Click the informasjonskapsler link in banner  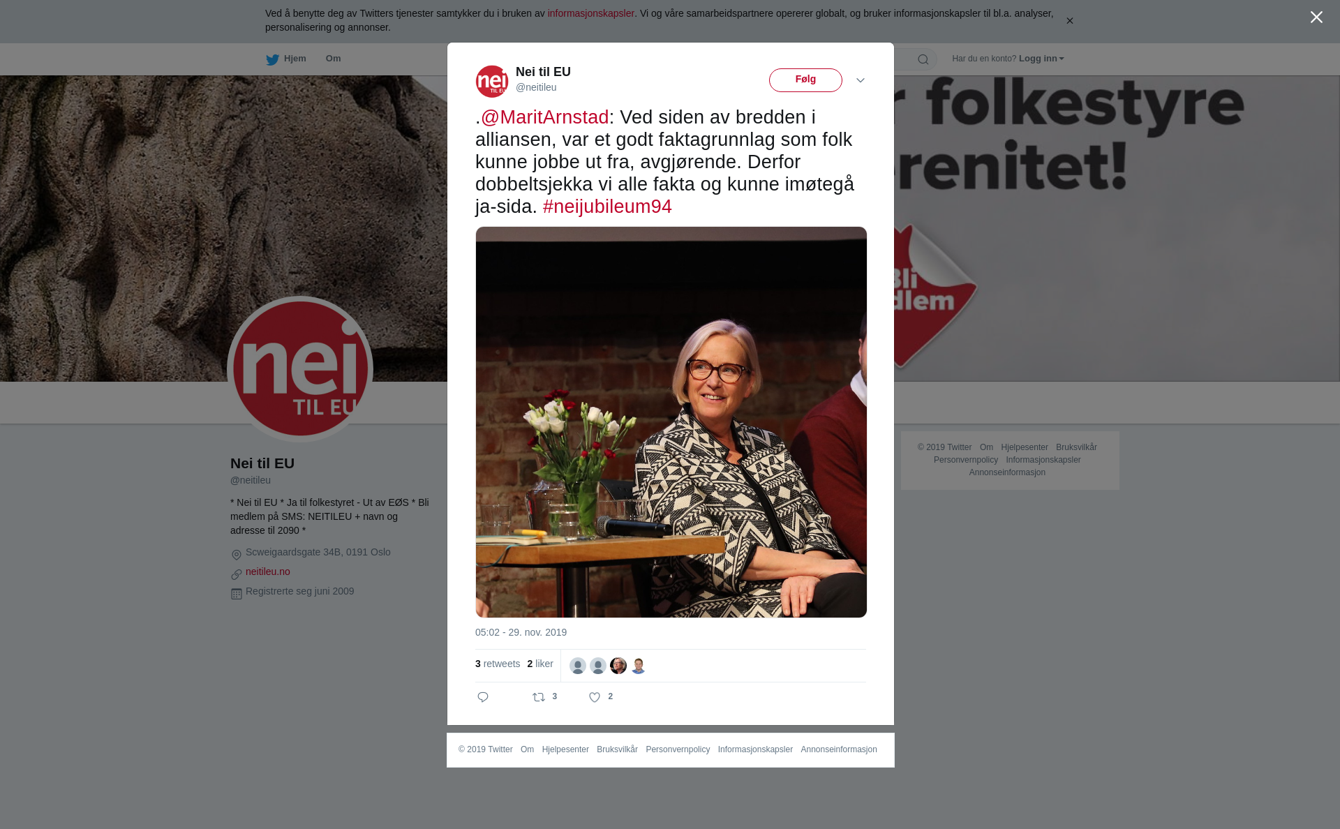[590, 13]
